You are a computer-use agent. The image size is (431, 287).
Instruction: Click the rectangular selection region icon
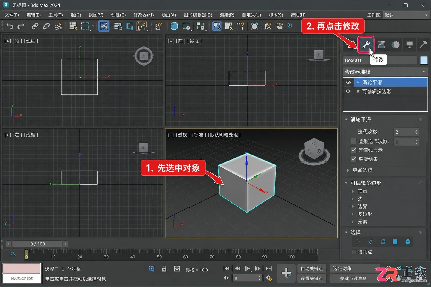pos(85,26)
